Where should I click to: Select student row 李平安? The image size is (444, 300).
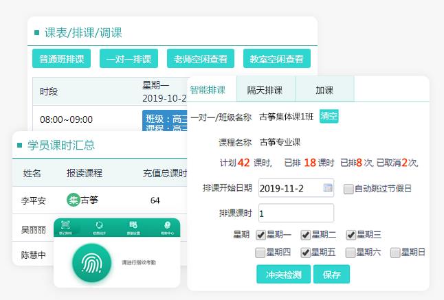(100, 200)
